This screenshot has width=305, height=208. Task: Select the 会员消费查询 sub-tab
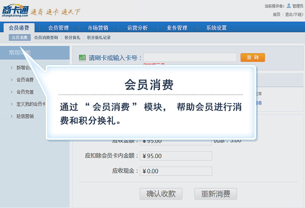pyautogui.click(x=46, y=38)
